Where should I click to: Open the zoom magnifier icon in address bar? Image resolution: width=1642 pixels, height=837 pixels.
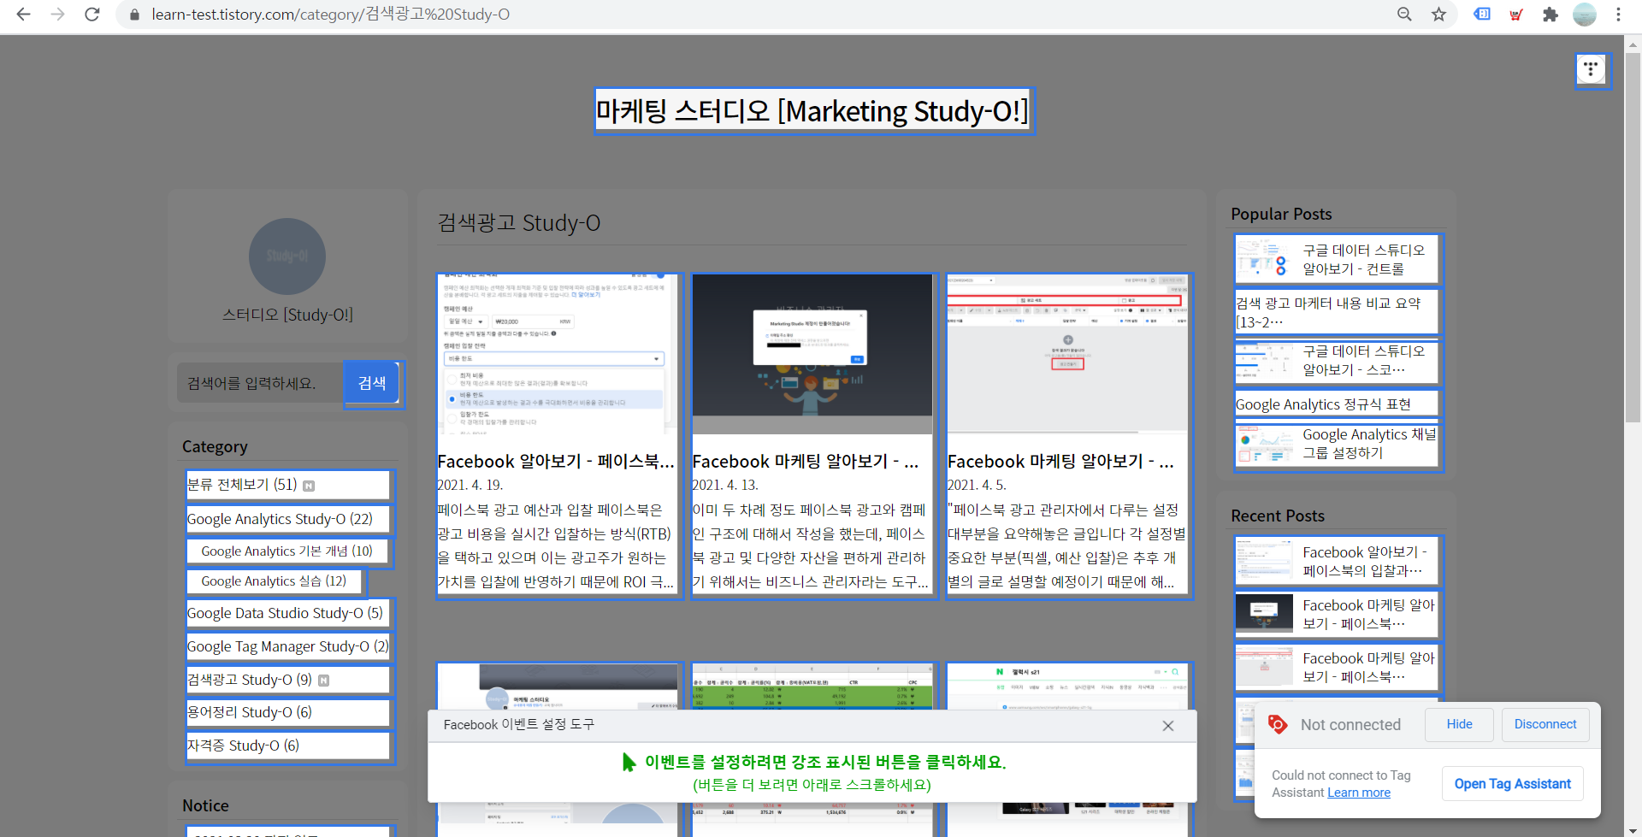click(x=1404, y=15)
